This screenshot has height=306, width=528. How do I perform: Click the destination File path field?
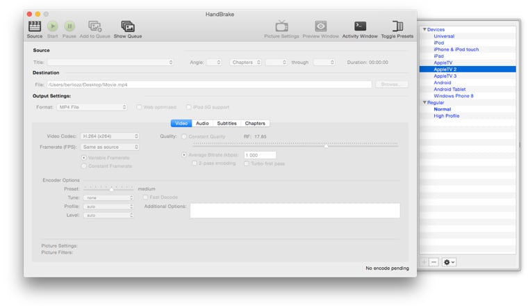209,85
